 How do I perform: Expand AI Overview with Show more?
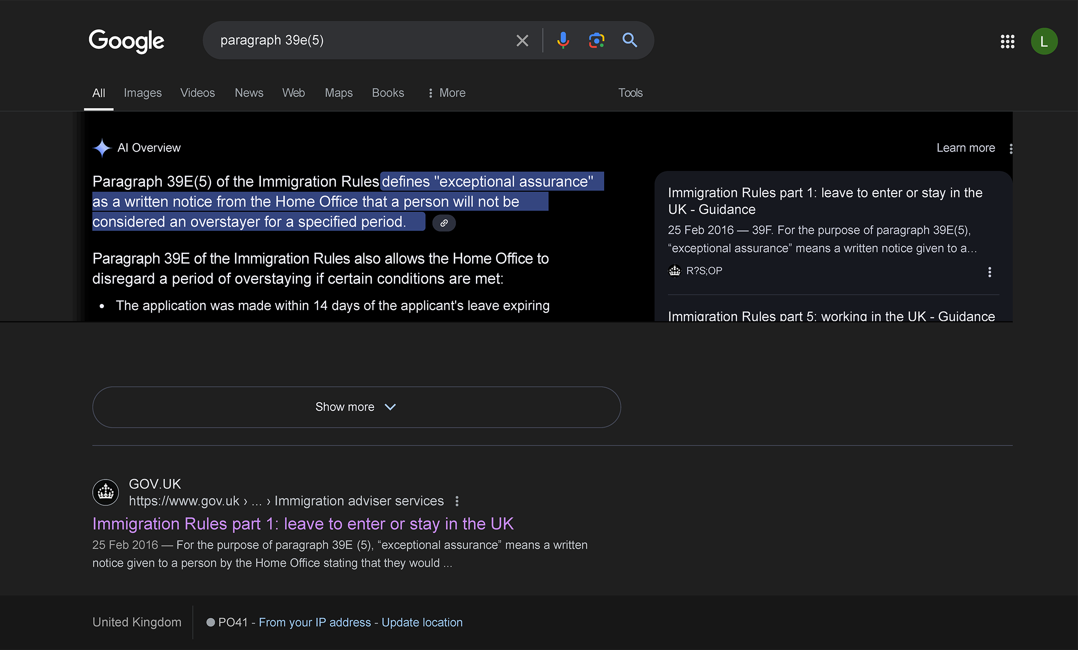[x=356, y=407]
